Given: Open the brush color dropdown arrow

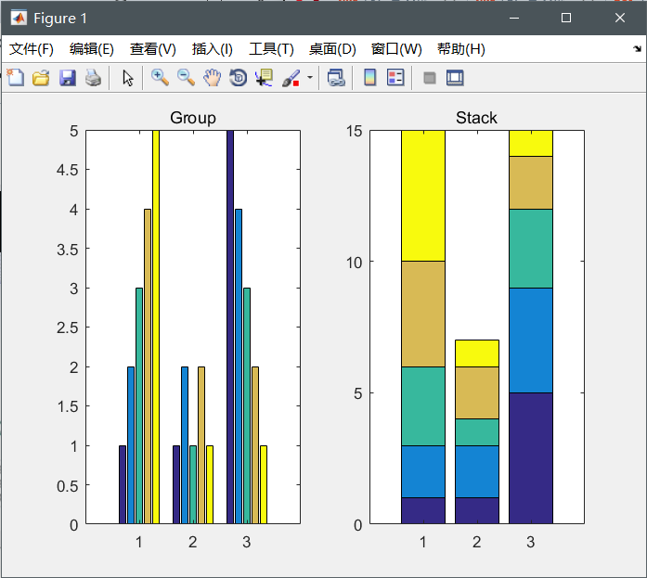Looking at the screenshot, I should (310, 78).
